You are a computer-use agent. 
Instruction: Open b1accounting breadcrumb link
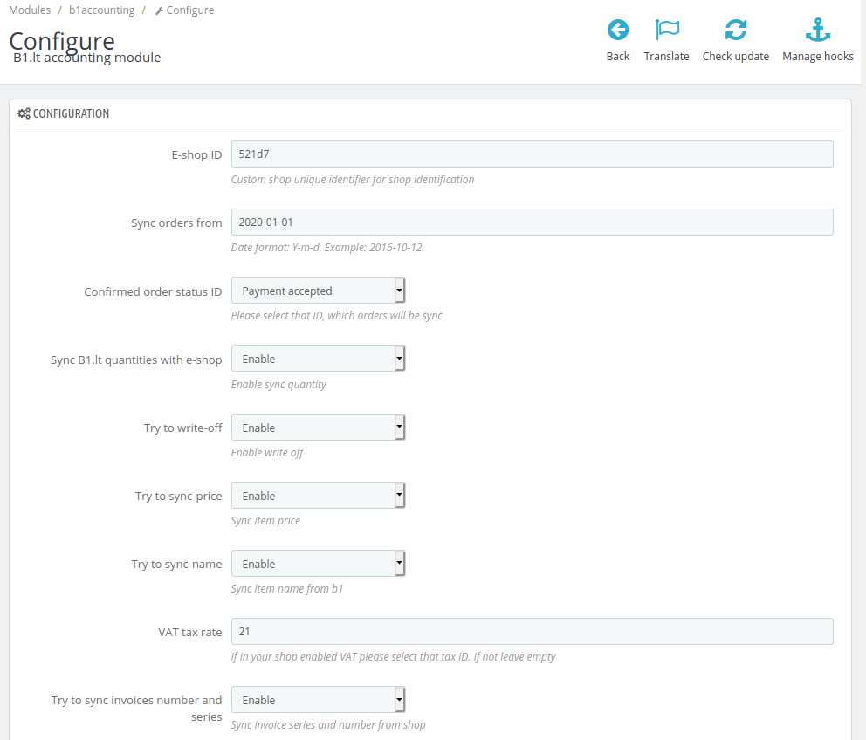tap(101, 10)
